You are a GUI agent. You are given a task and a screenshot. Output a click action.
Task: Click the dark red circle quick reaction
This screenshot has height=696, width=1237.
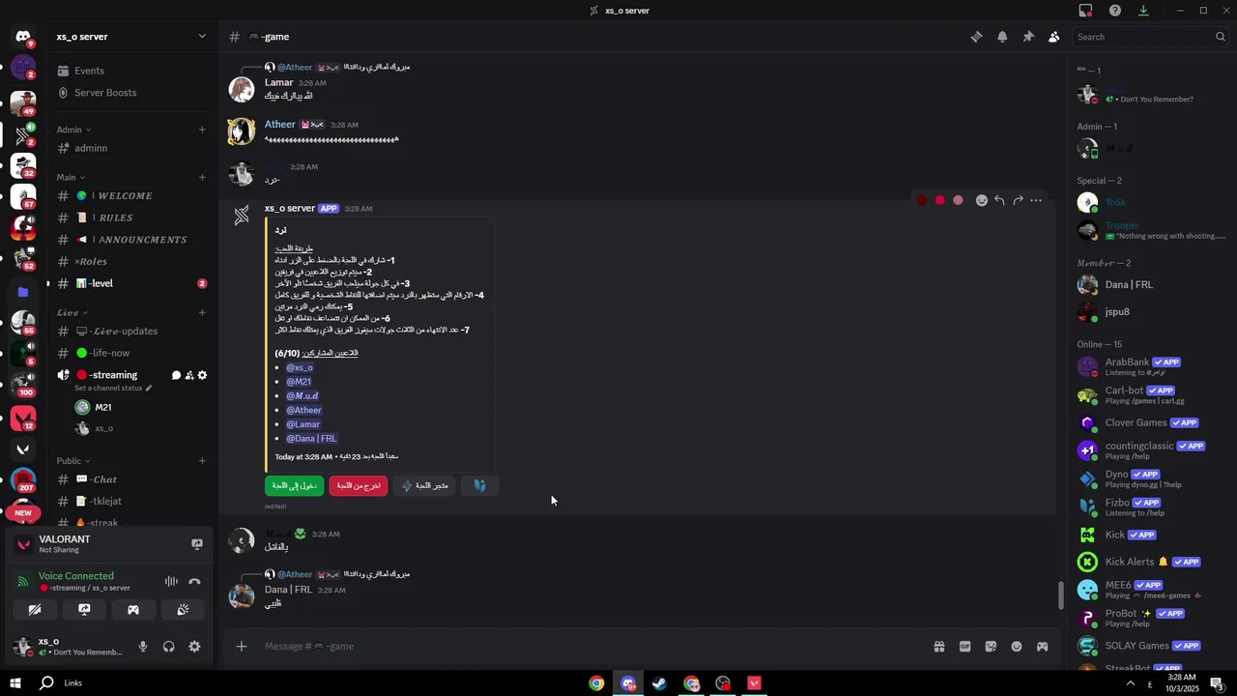tap(922, 200)
